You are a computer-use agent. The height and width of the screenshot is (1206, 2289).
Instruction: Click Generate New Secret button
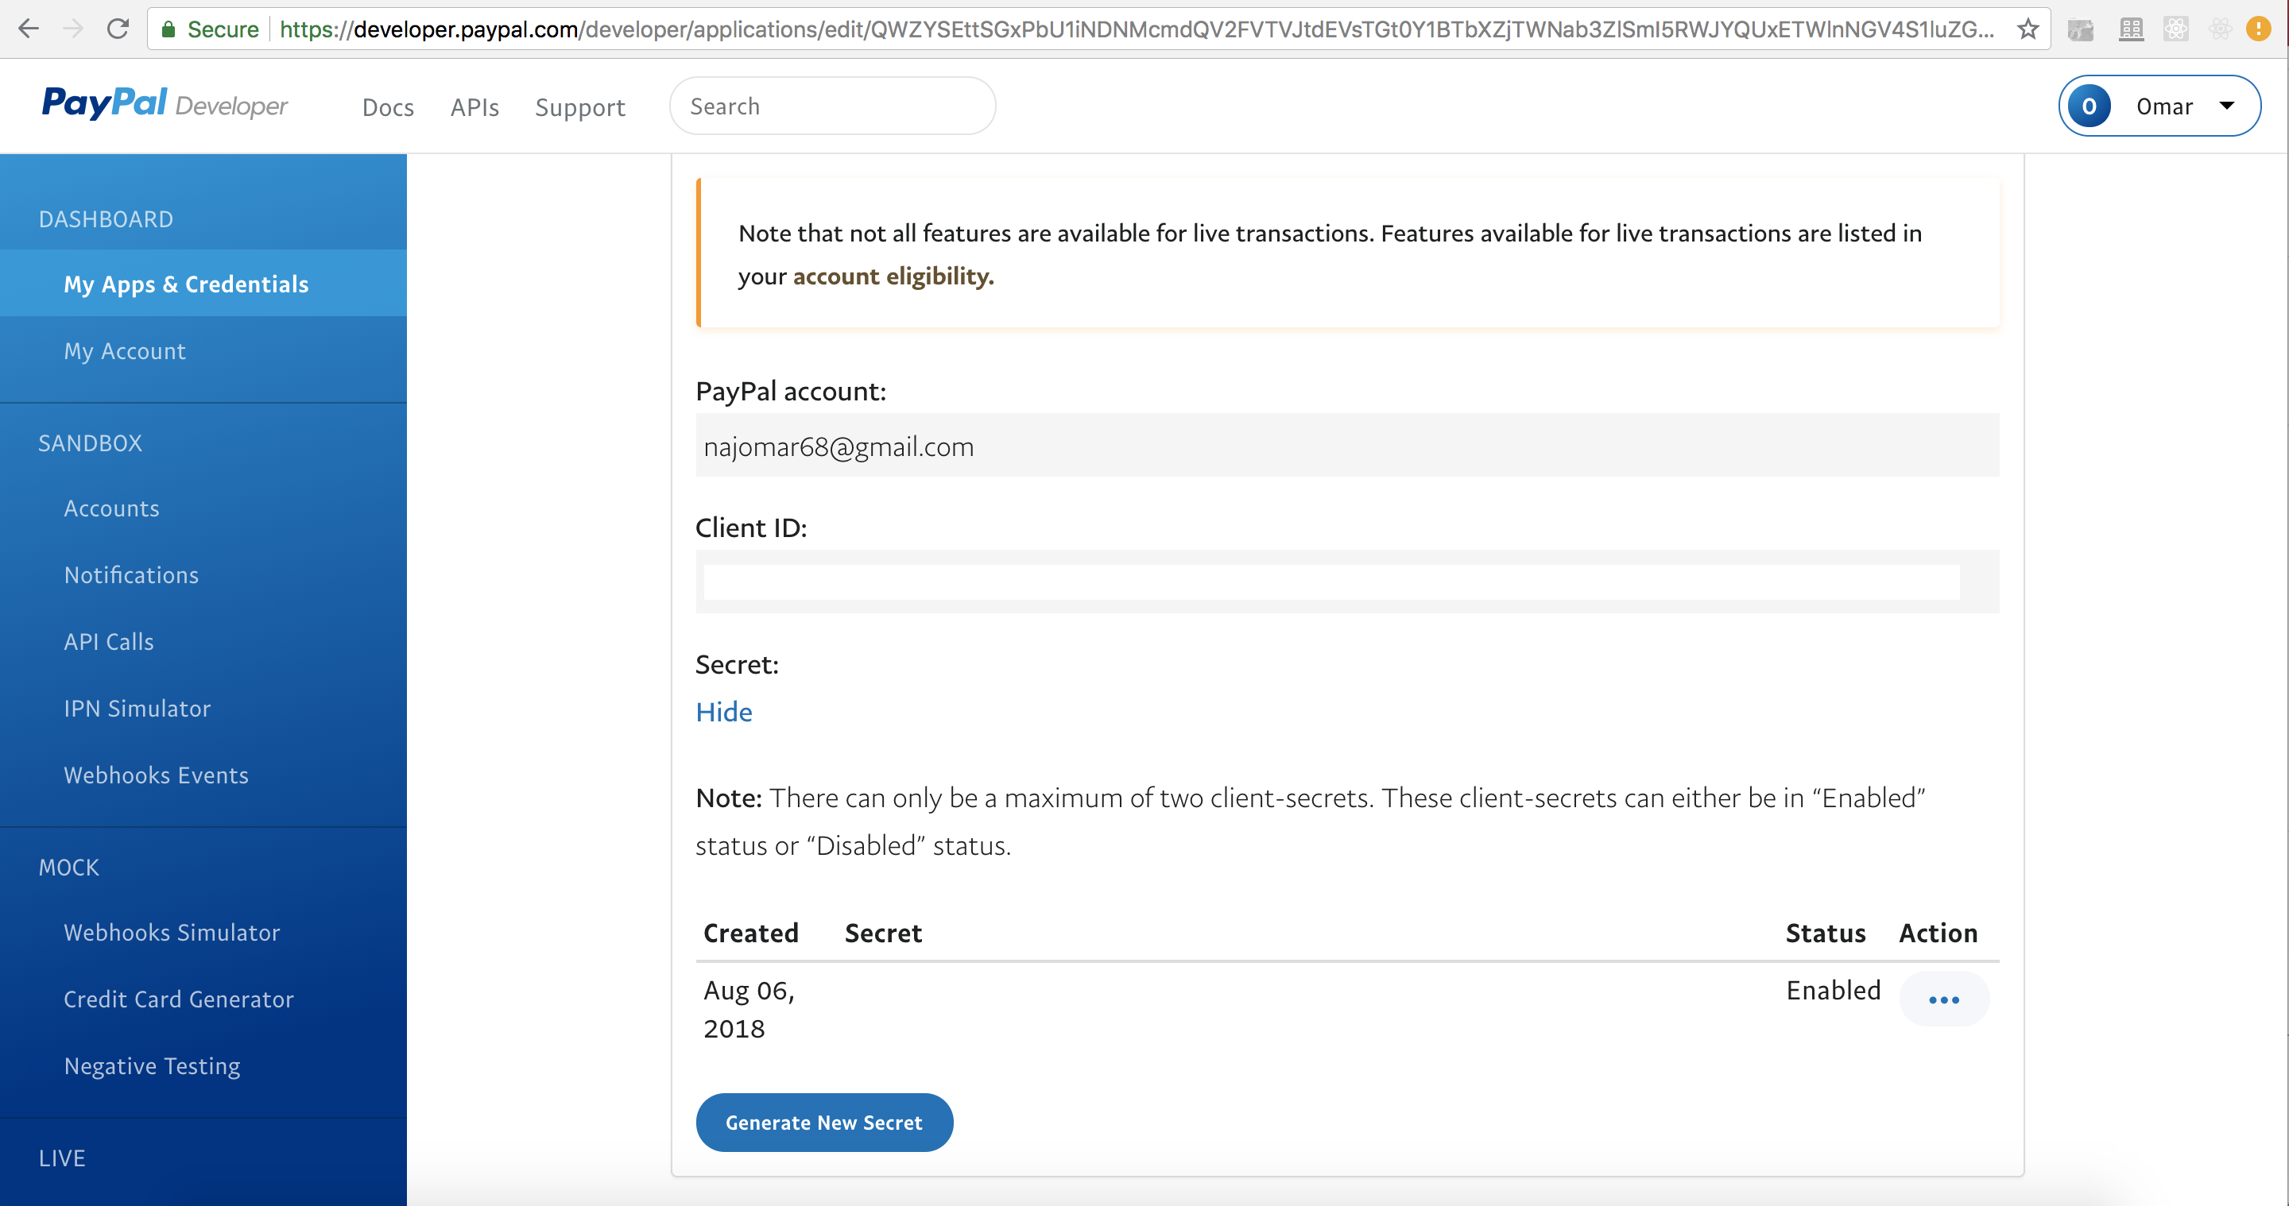click(825, 1122)
